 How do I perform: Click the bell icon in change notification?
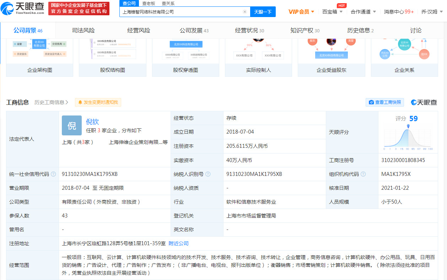click(80, 102)
